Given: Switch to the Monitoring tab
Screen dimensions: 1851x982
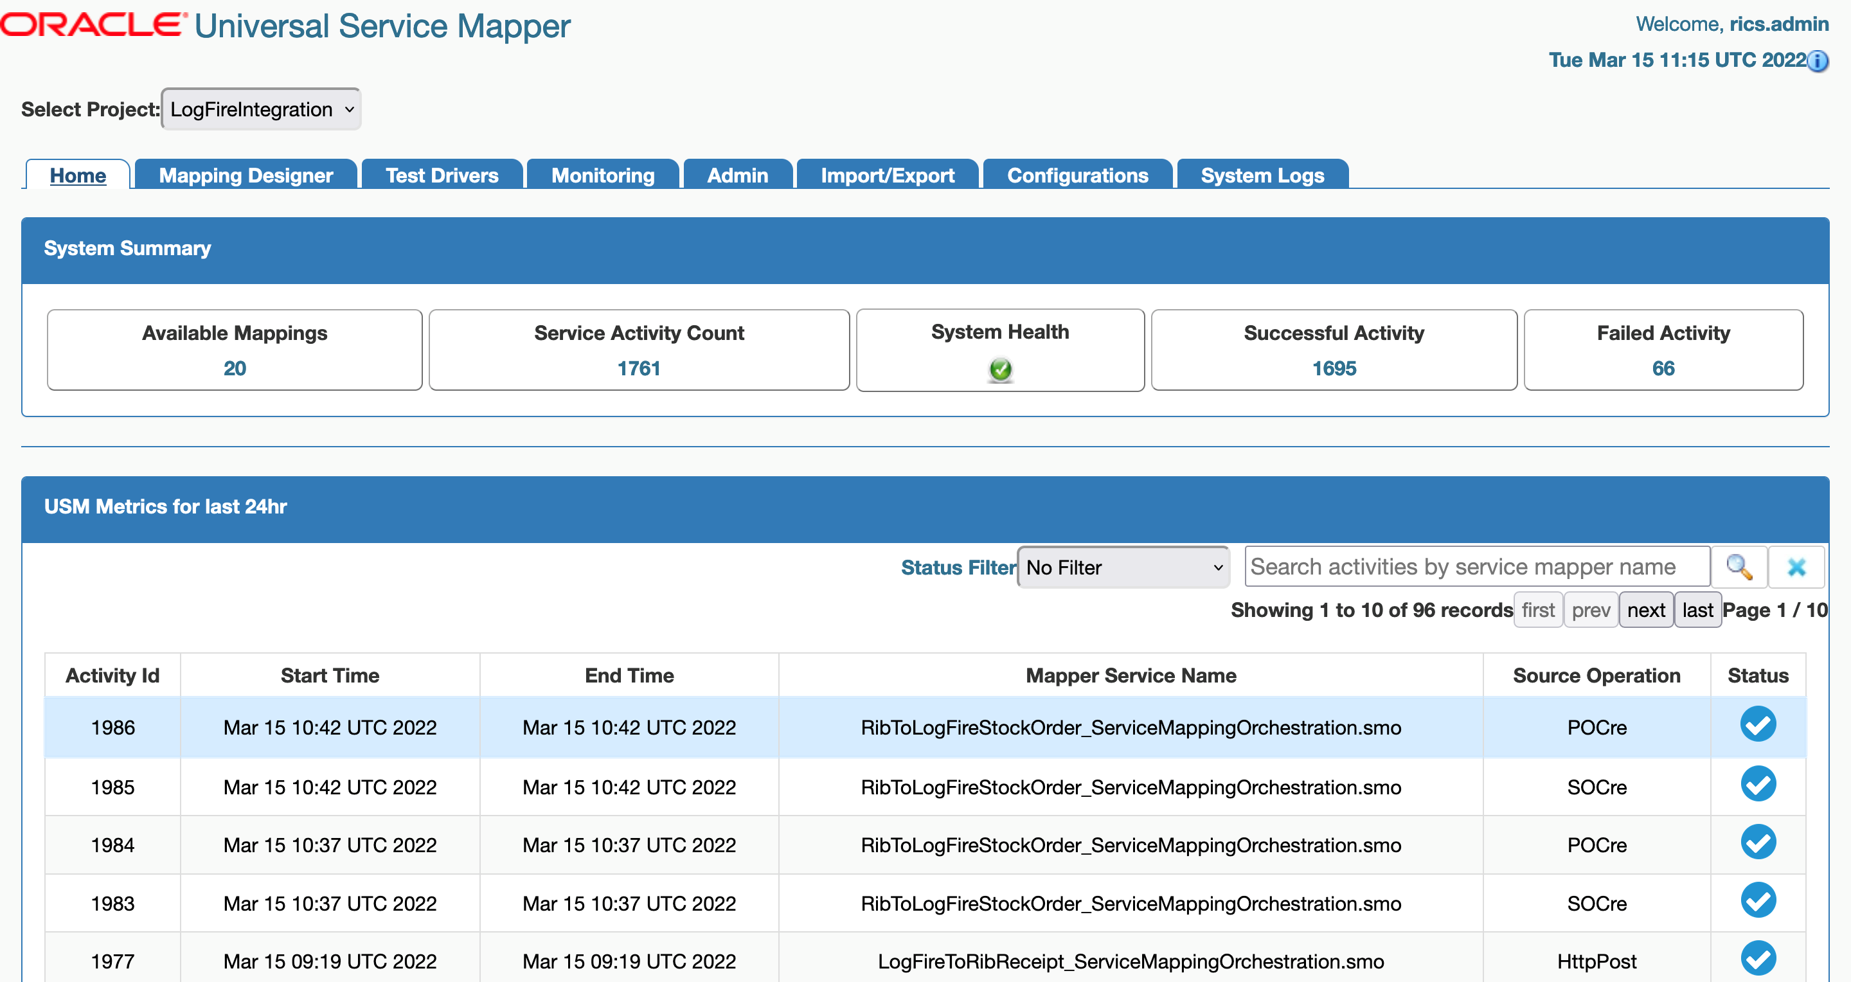Looking at the screenshot, I should point(602,175).
